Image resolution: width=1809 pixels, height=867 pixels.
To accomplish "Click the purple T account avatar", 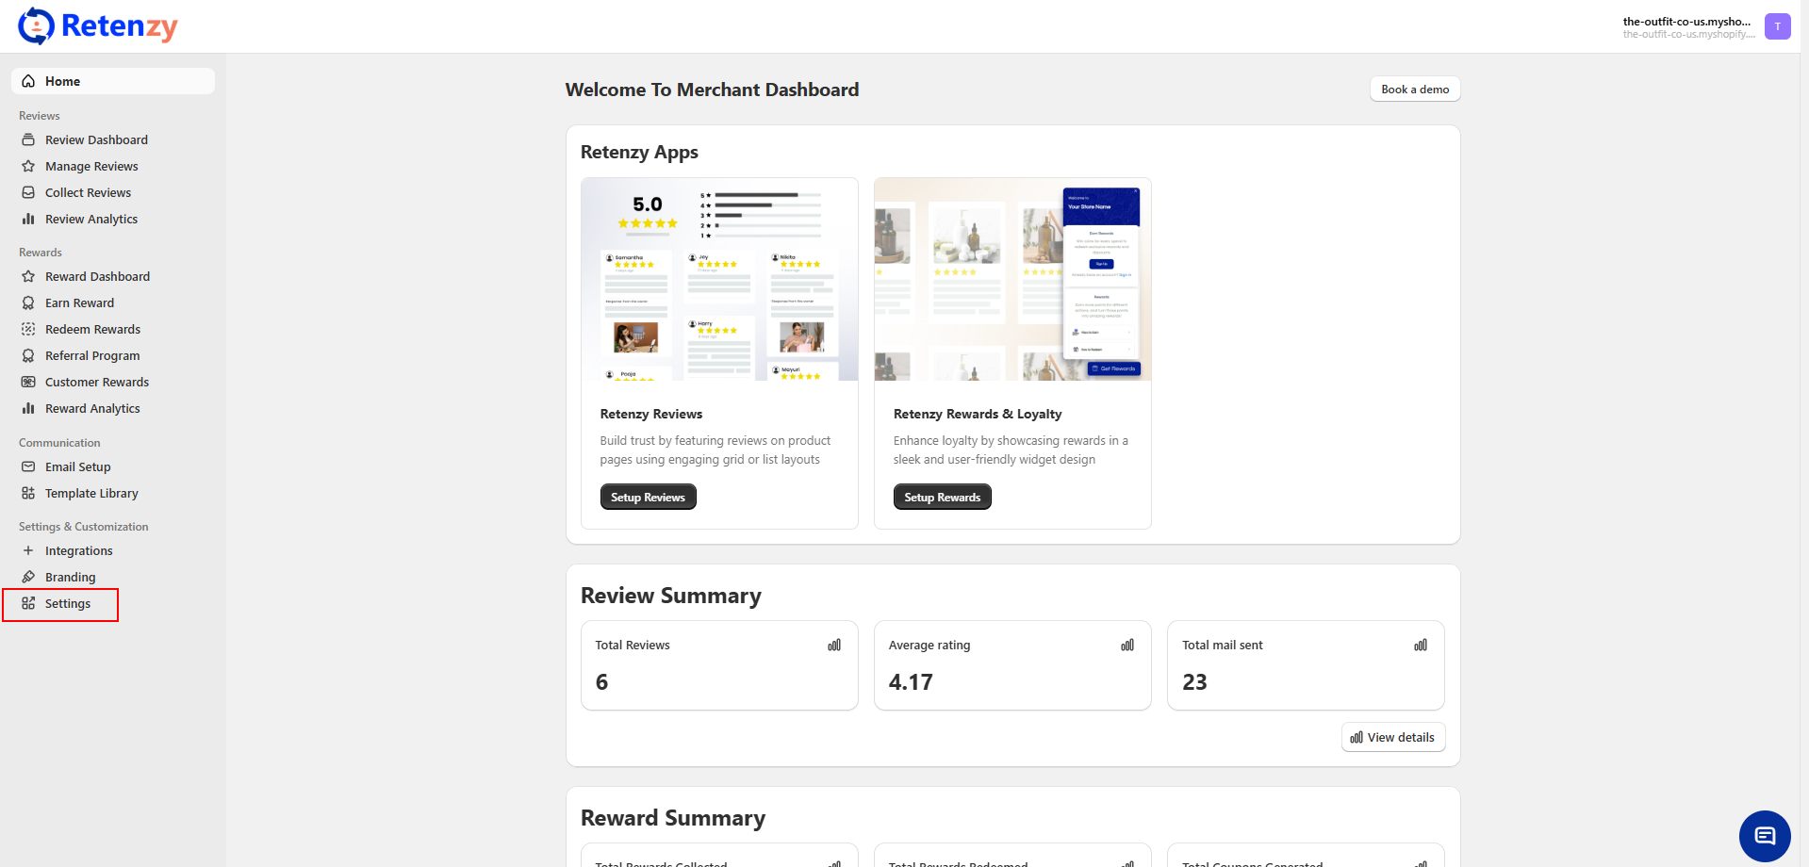I will 1778,26.
